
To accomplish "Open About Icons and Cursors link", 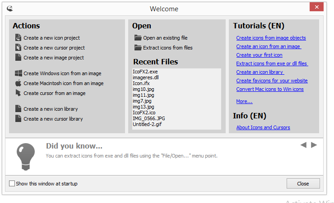I will click(x=263, y=127).
